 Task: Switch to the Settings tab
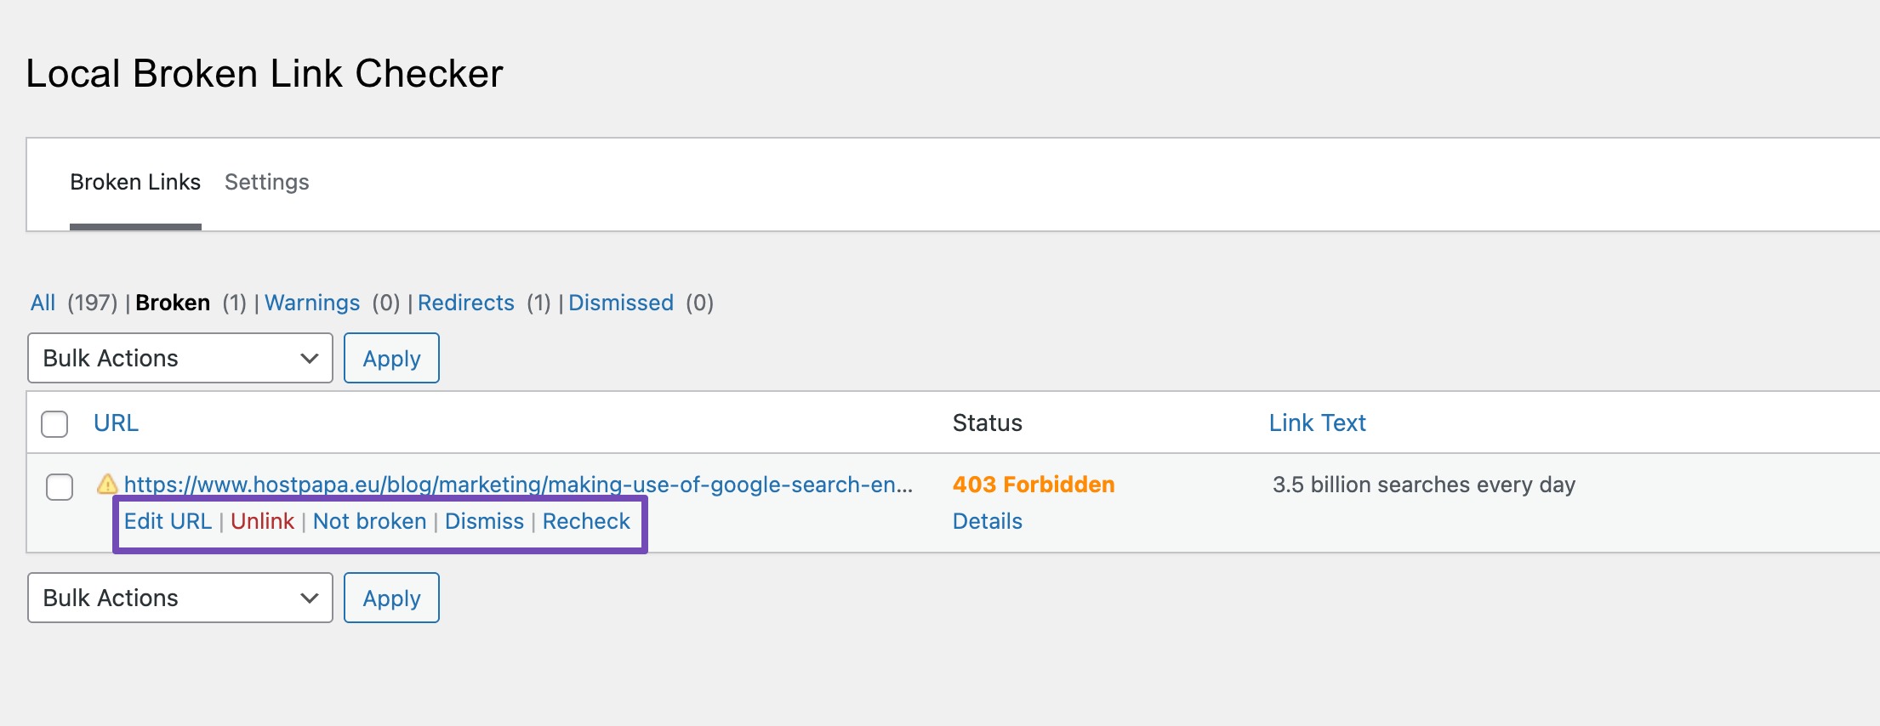click(x=267, y=182)
